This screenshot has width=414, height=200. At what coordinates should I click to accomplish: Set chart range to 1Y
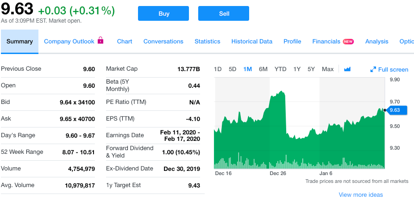coord(297,69)
